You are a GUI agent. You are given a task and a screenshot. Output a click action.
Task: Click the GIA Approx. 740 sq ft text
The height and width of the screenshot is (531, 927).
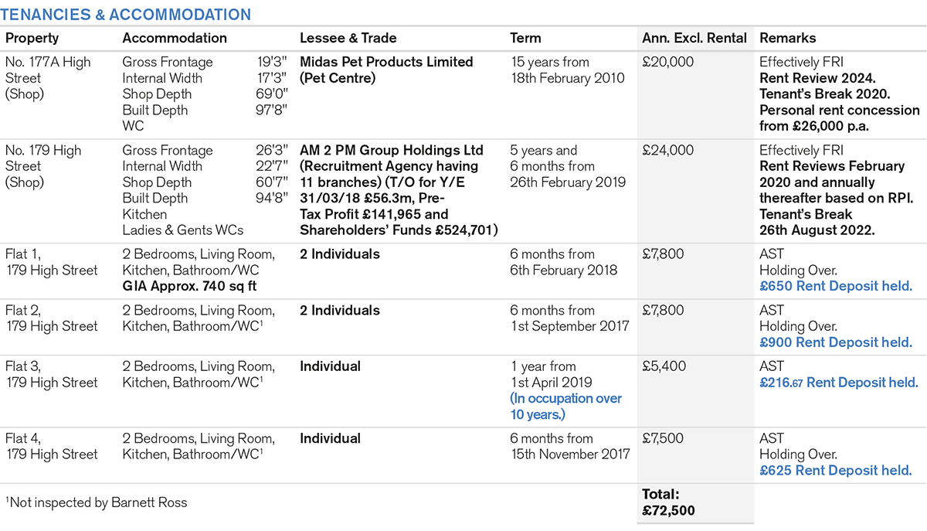(189, 286)
